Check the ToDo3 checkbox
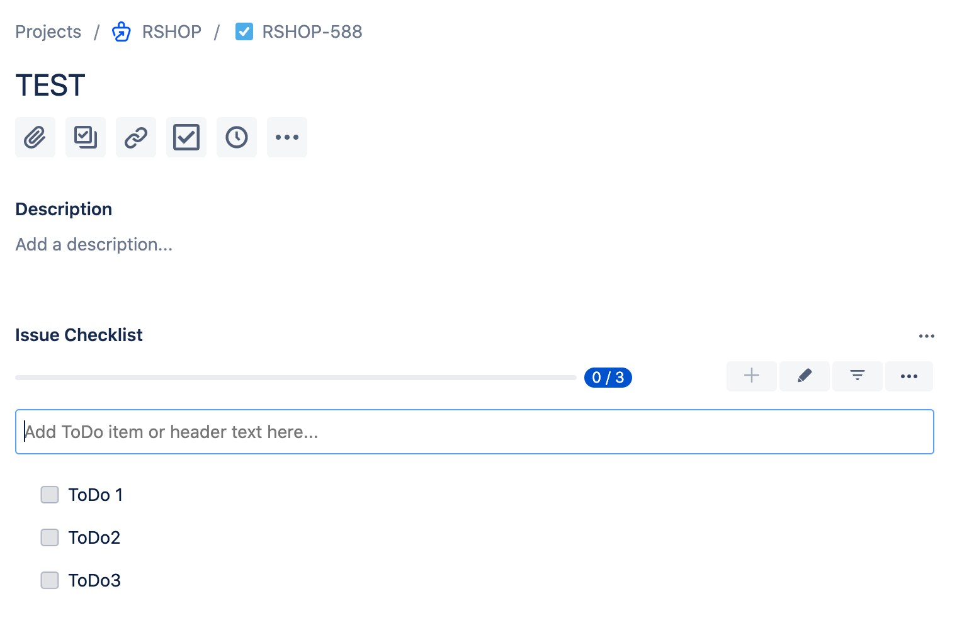 click(50, 580)
